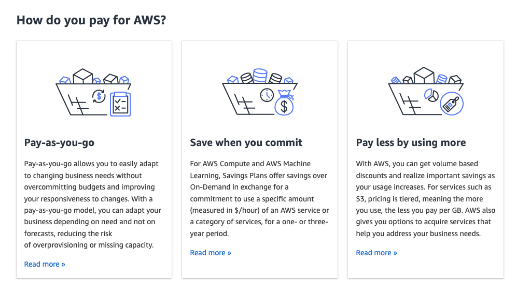Image resolution: width=516 pixels, height=291 pixels.
Task: Click the large cube atop the first basket
Action: [82, 76]
